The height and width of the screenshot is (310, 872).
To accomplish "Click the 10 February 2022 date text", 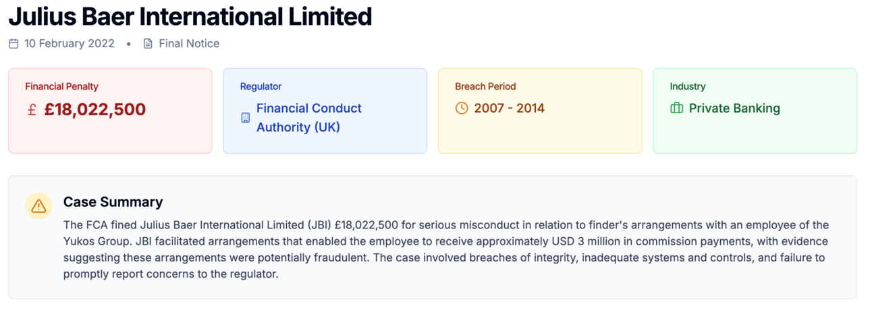I will (70, 44).
